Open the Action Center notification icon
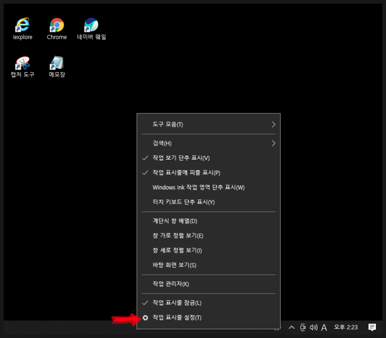Viewport: 386px width, 338px height. (372, 327)
